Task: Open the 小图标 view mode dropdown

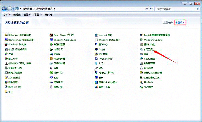Action: (x=180, y=23)
